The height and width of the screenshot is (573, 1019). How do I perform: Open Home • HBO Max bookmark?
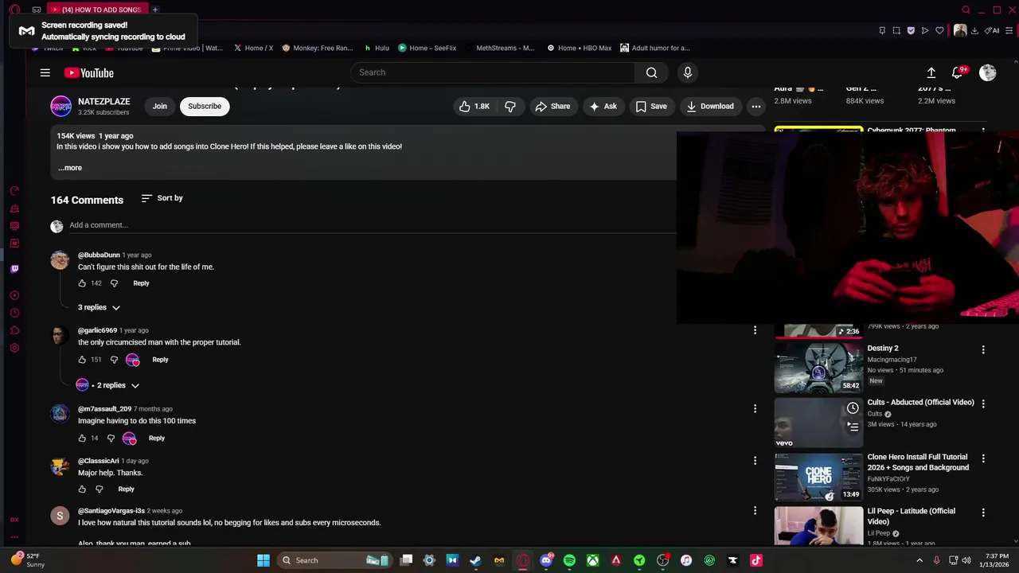click(579, 48)
